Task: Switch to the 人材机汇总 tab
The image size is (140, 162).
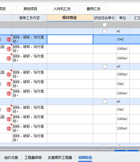Action: (62, 9)
